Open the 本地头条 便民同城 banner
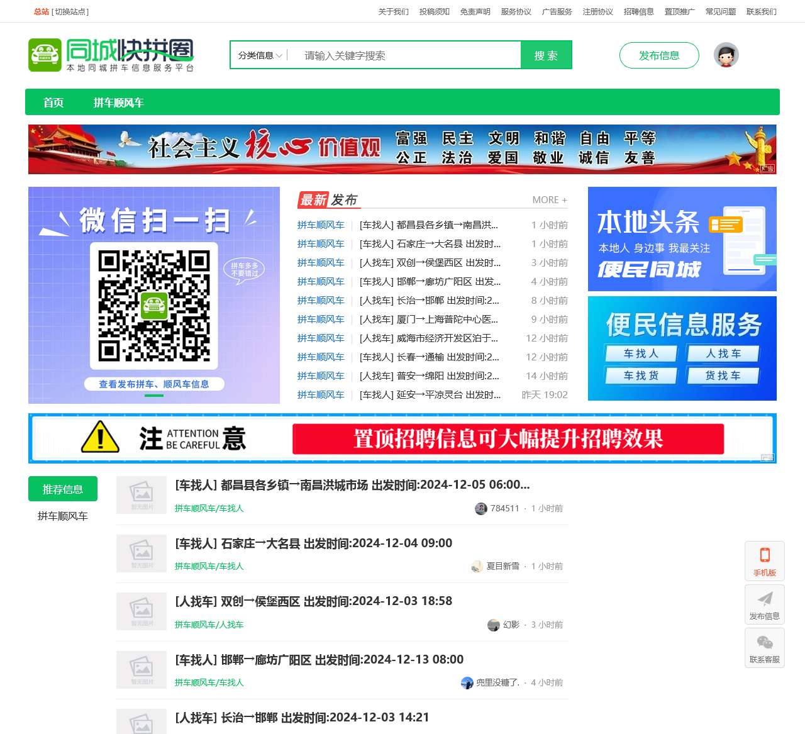 pos(682,239)
